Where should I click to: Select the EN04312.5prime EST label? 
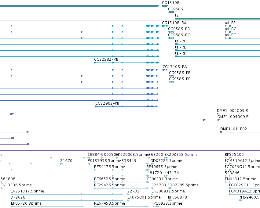240,179
